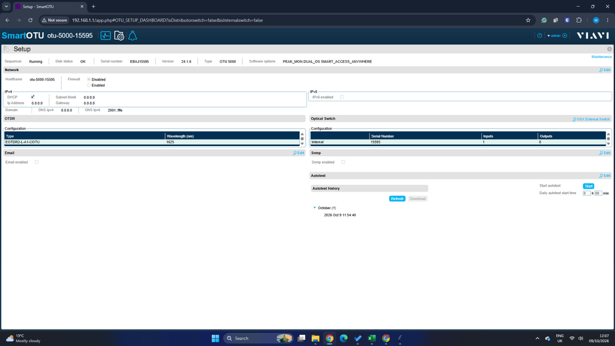Collapse the October autotest history group

click(315, 208)
